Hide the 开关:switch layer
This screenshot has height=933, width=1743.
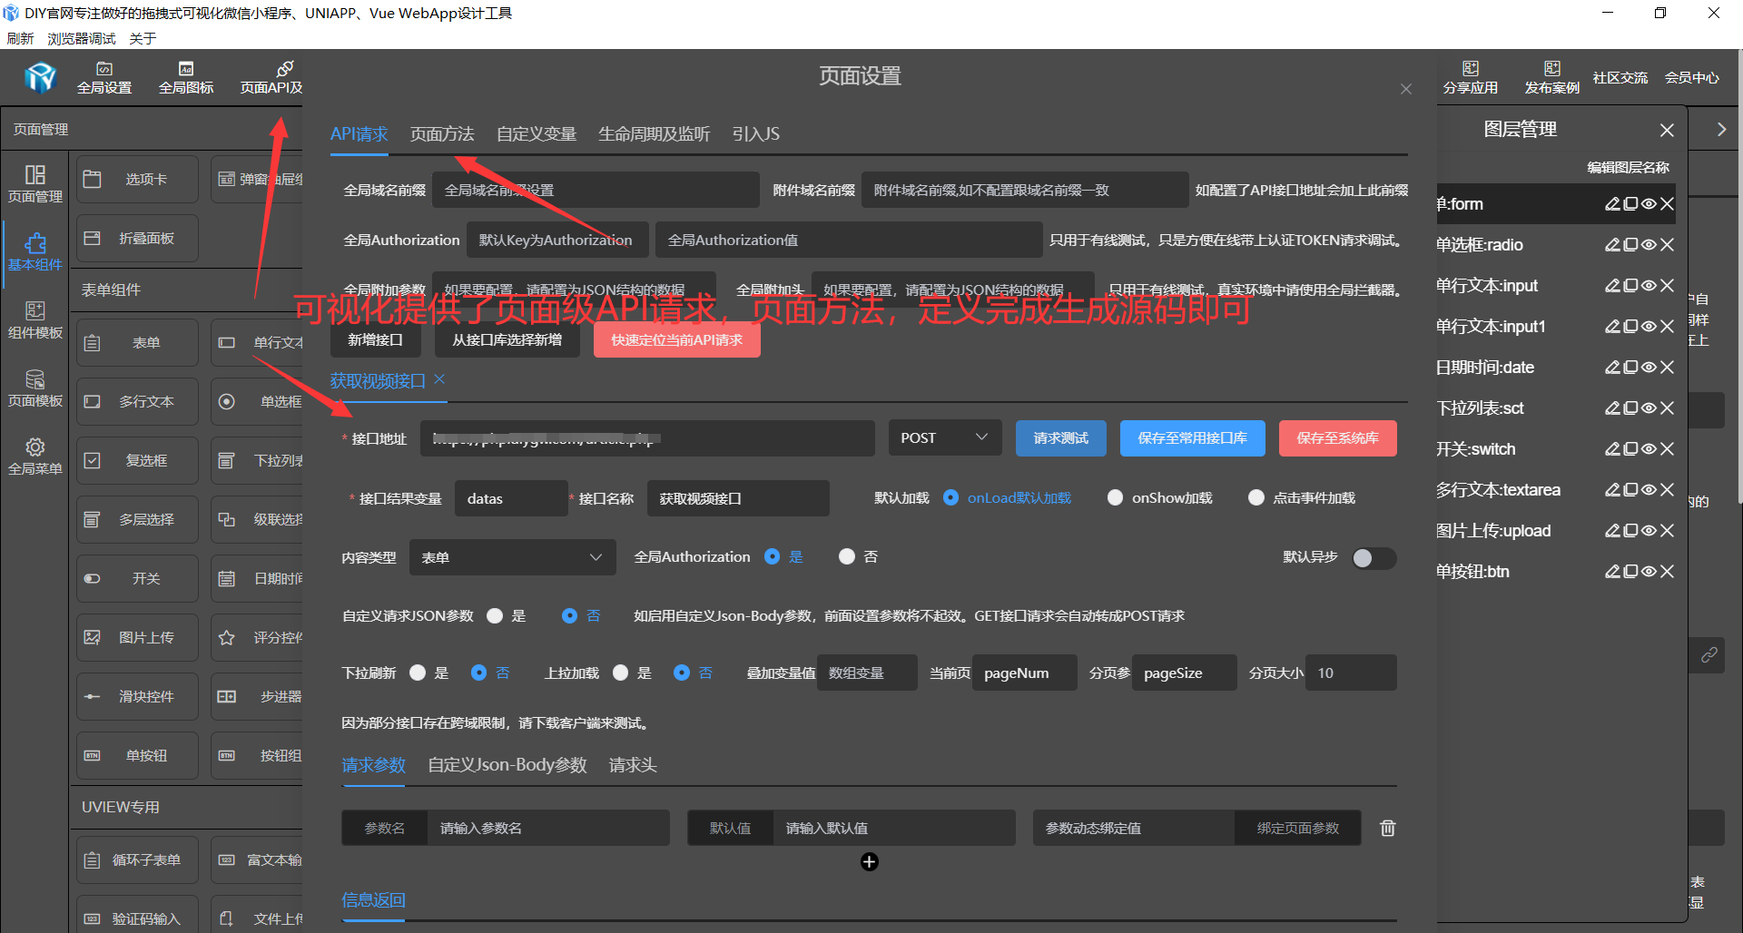[x=1649, y=449]
